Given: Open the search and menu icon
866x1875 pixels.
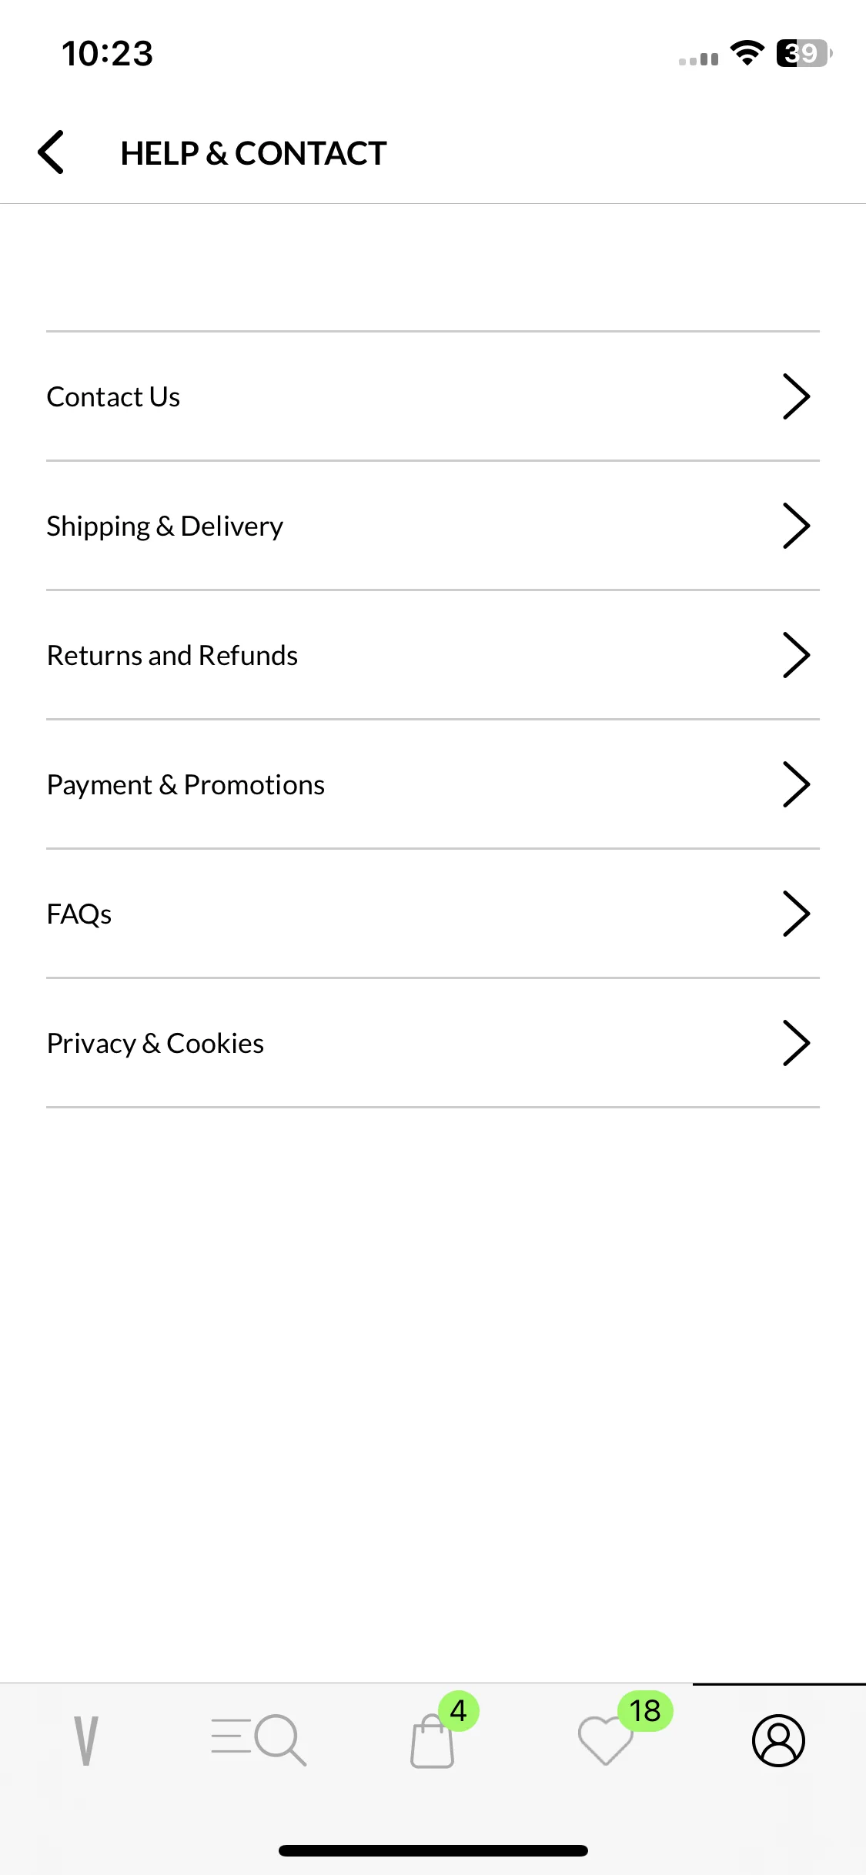Looking at the screenshot, I should (x=259, y=1740).
